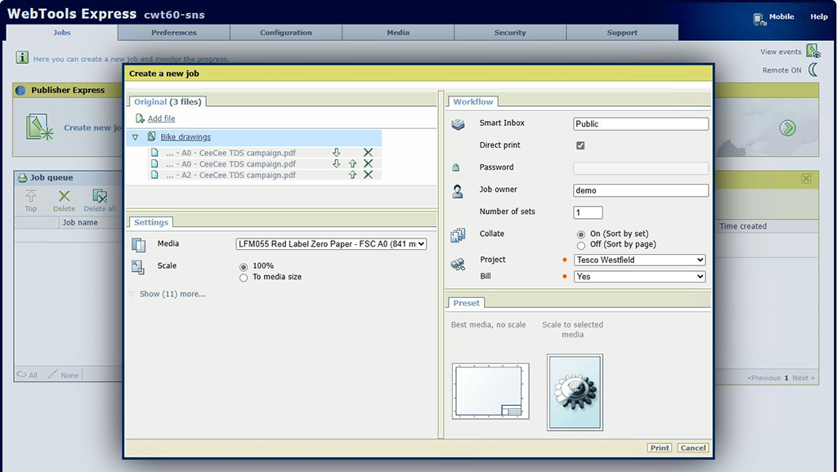The width and height of the screenshot is (837, 472).
Task: Click the green arrow in Publisher Express
Action: 787,127
